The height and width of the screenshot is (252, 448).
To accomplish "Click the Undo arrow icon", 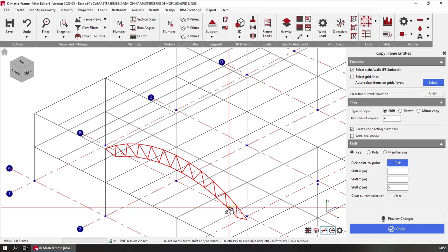I will click(27, 23).
